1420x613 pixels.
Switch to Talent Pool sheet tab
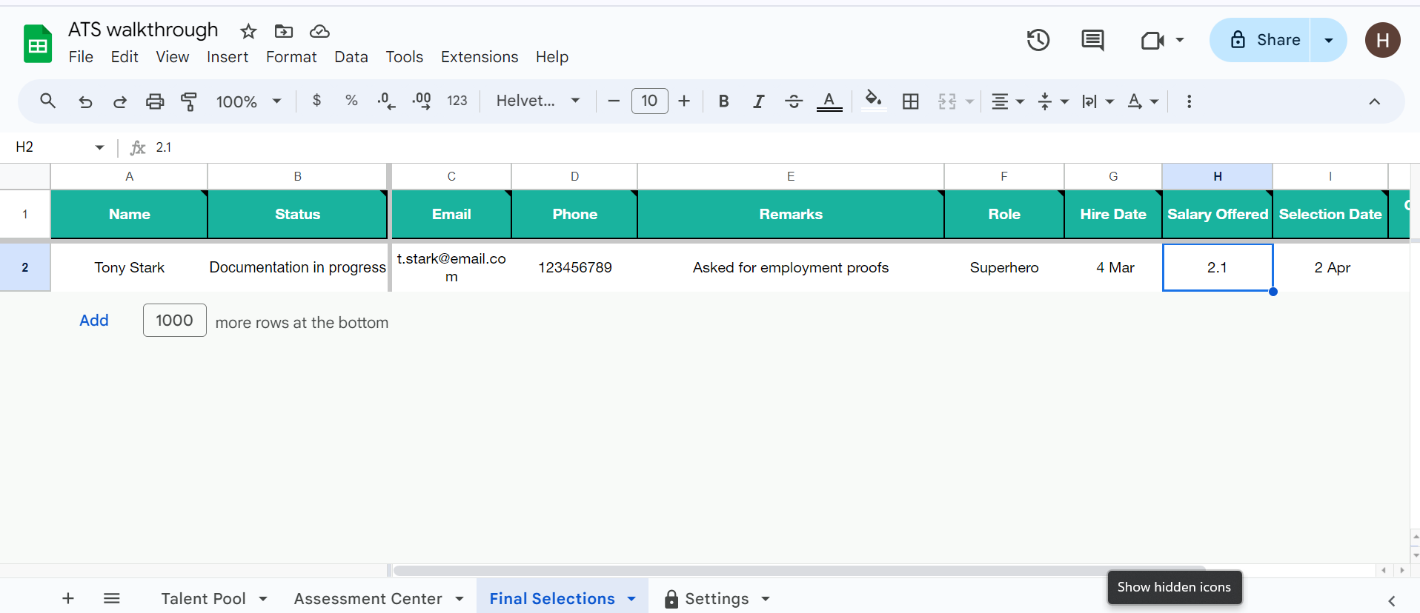(x=204, y=598)
